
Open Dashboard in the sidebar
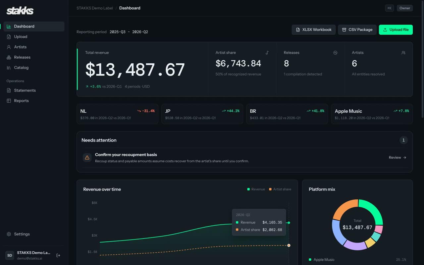[34, 26]
